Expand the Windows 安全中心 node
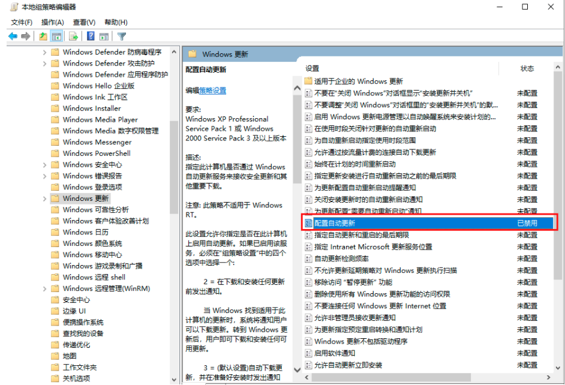Screen dimensions: 565x385 click(44, 165)
